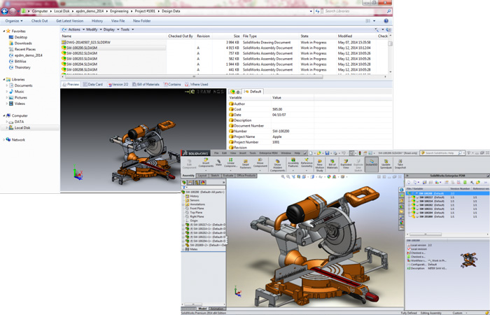Switch to the Evaluate tab
Viewport: 490px width, 315px height.
pyautogui.click(x=227, y=176)
